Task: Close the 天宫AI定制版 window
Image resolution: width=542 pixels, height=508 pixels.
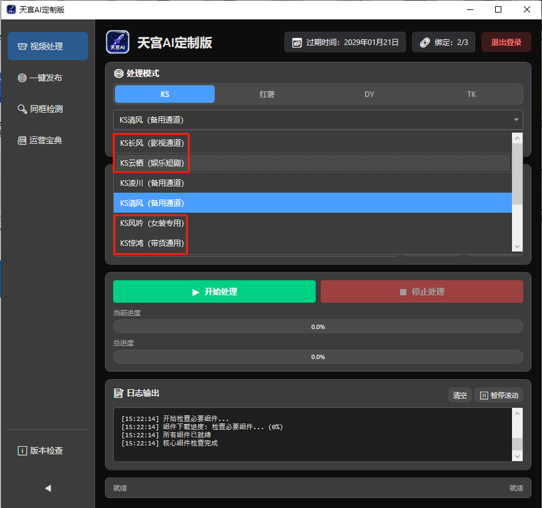Action: coord(527,9)
